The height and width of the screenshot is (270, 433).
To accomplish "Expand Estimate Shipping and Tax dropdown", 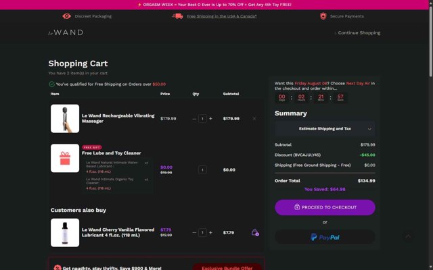I will point(325,129).
